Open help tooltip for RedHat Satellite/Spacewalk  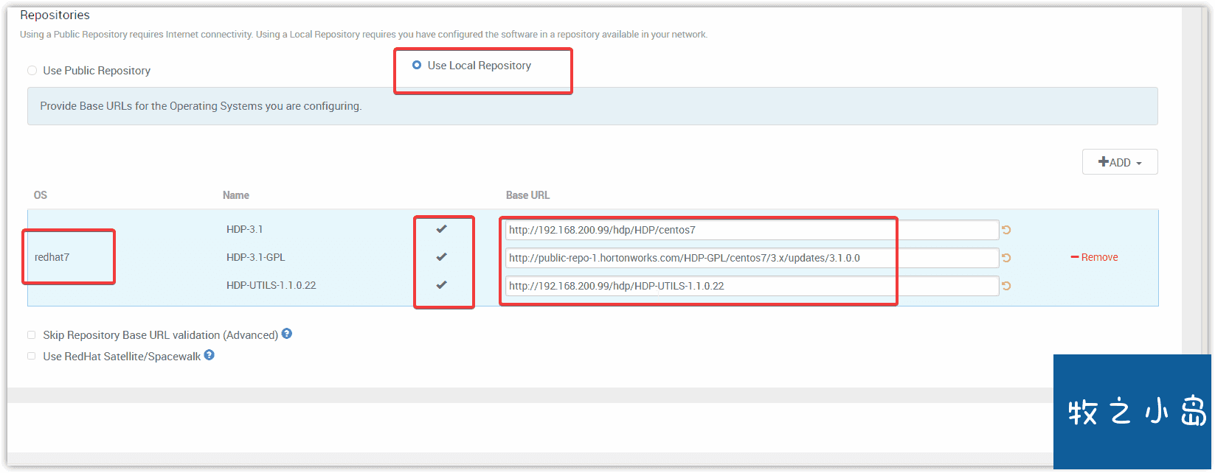[x=210, y=355]
